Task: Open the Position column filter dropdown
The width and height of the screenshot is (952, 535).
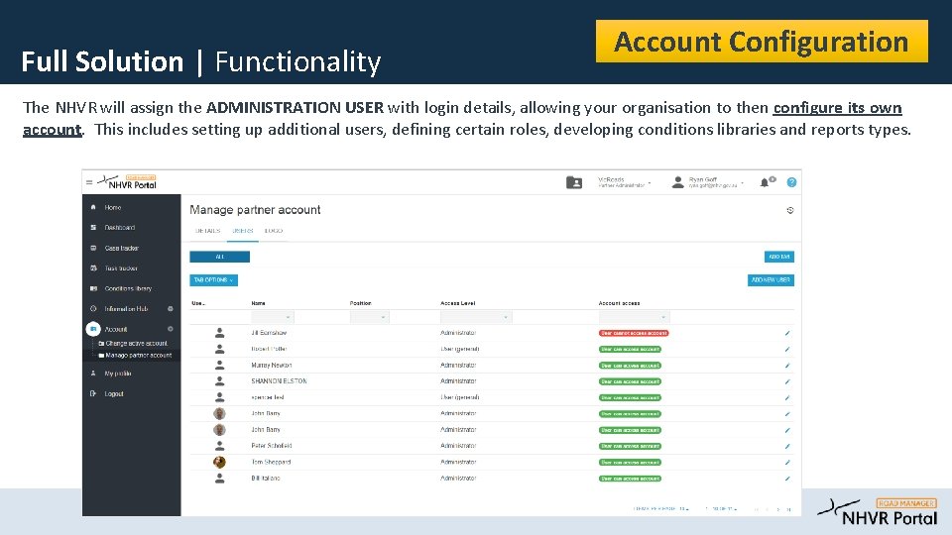Action: pyautogui.click(x=370, y=317)
